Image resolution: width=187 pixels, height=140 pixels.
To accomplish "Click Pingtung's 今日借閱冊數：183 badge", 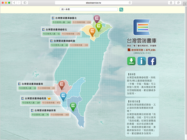I will tap(60, 115).
